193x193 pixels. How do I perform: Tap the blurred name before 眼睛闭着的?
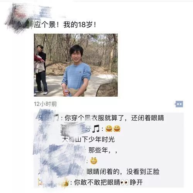(62, 172)
